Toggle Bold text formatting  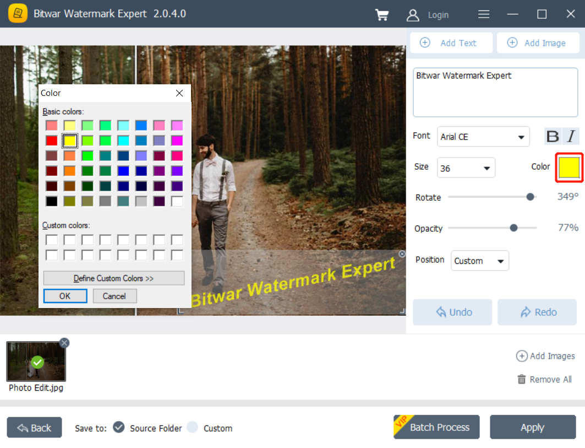pyautogui.click(x=553, y=136)
